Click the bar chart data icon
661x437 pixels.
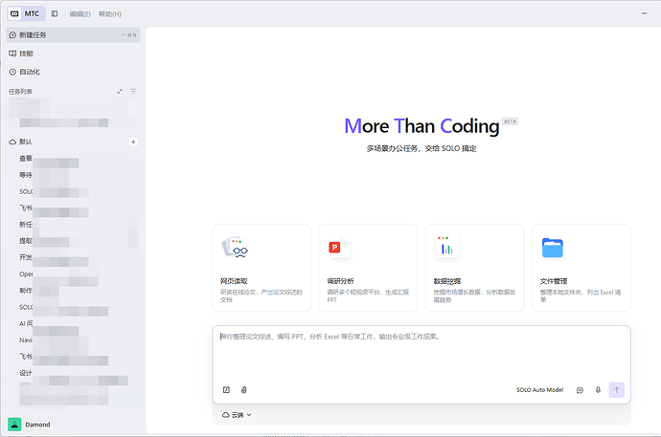tap(446, 247)
